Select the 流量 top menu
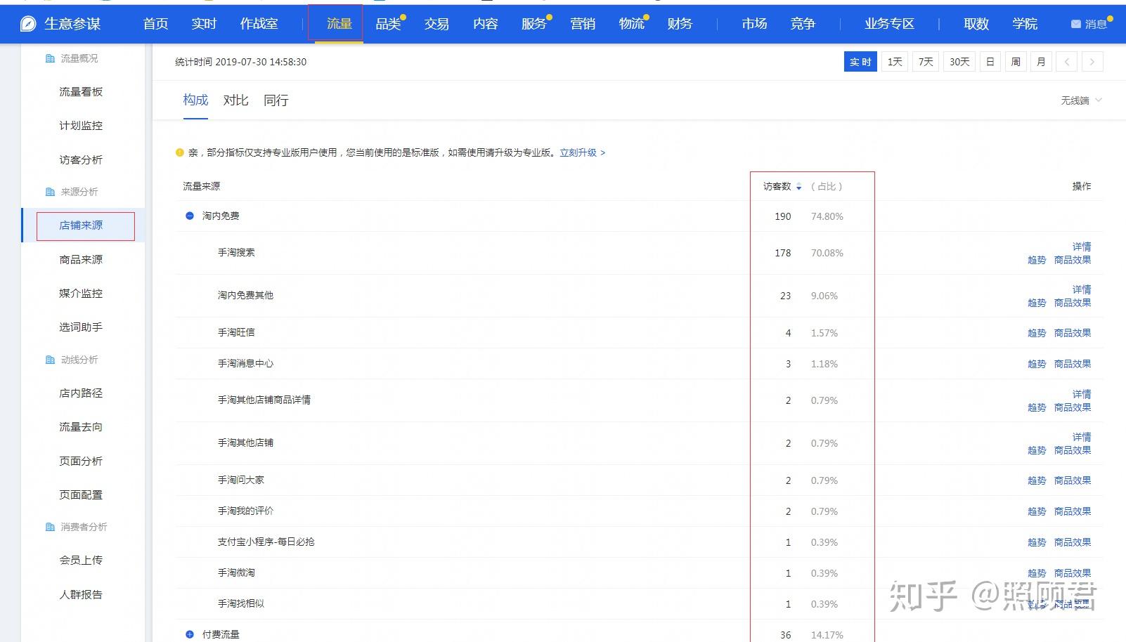 click(339, 24)
